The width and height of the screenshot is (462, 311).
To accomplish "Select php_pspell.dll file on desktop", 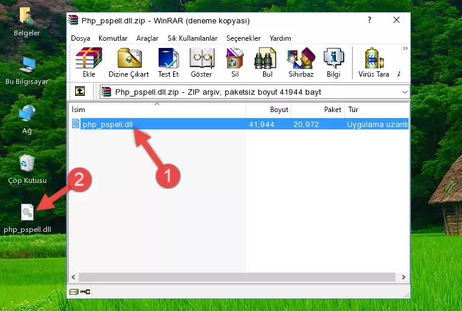I will click(27, 219).
